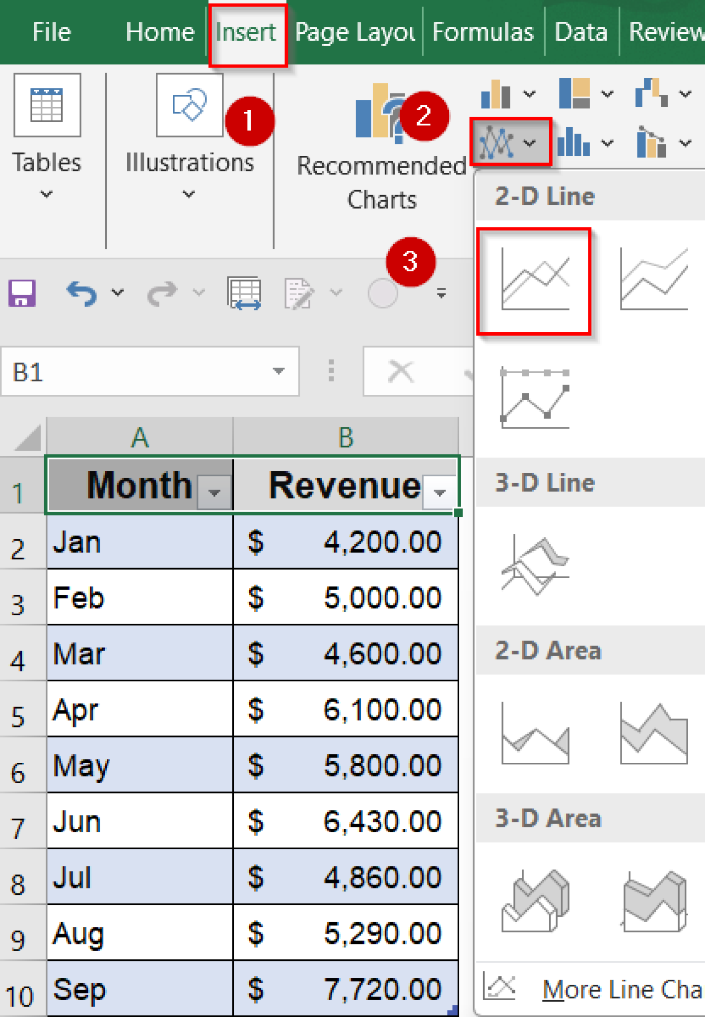The width and height of the screenshot is (705, 1017).
Task: Pick the 3-D Line chart option
Action: (534, 566)
